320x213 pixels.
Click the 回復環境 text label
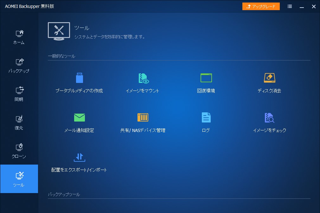pyautogui.click(x=206, y=91)
